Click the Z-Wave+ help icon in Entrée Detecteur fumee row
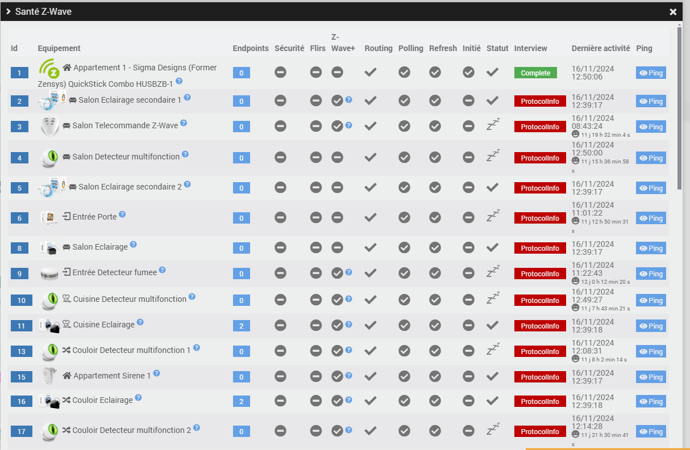 [348, 272]
